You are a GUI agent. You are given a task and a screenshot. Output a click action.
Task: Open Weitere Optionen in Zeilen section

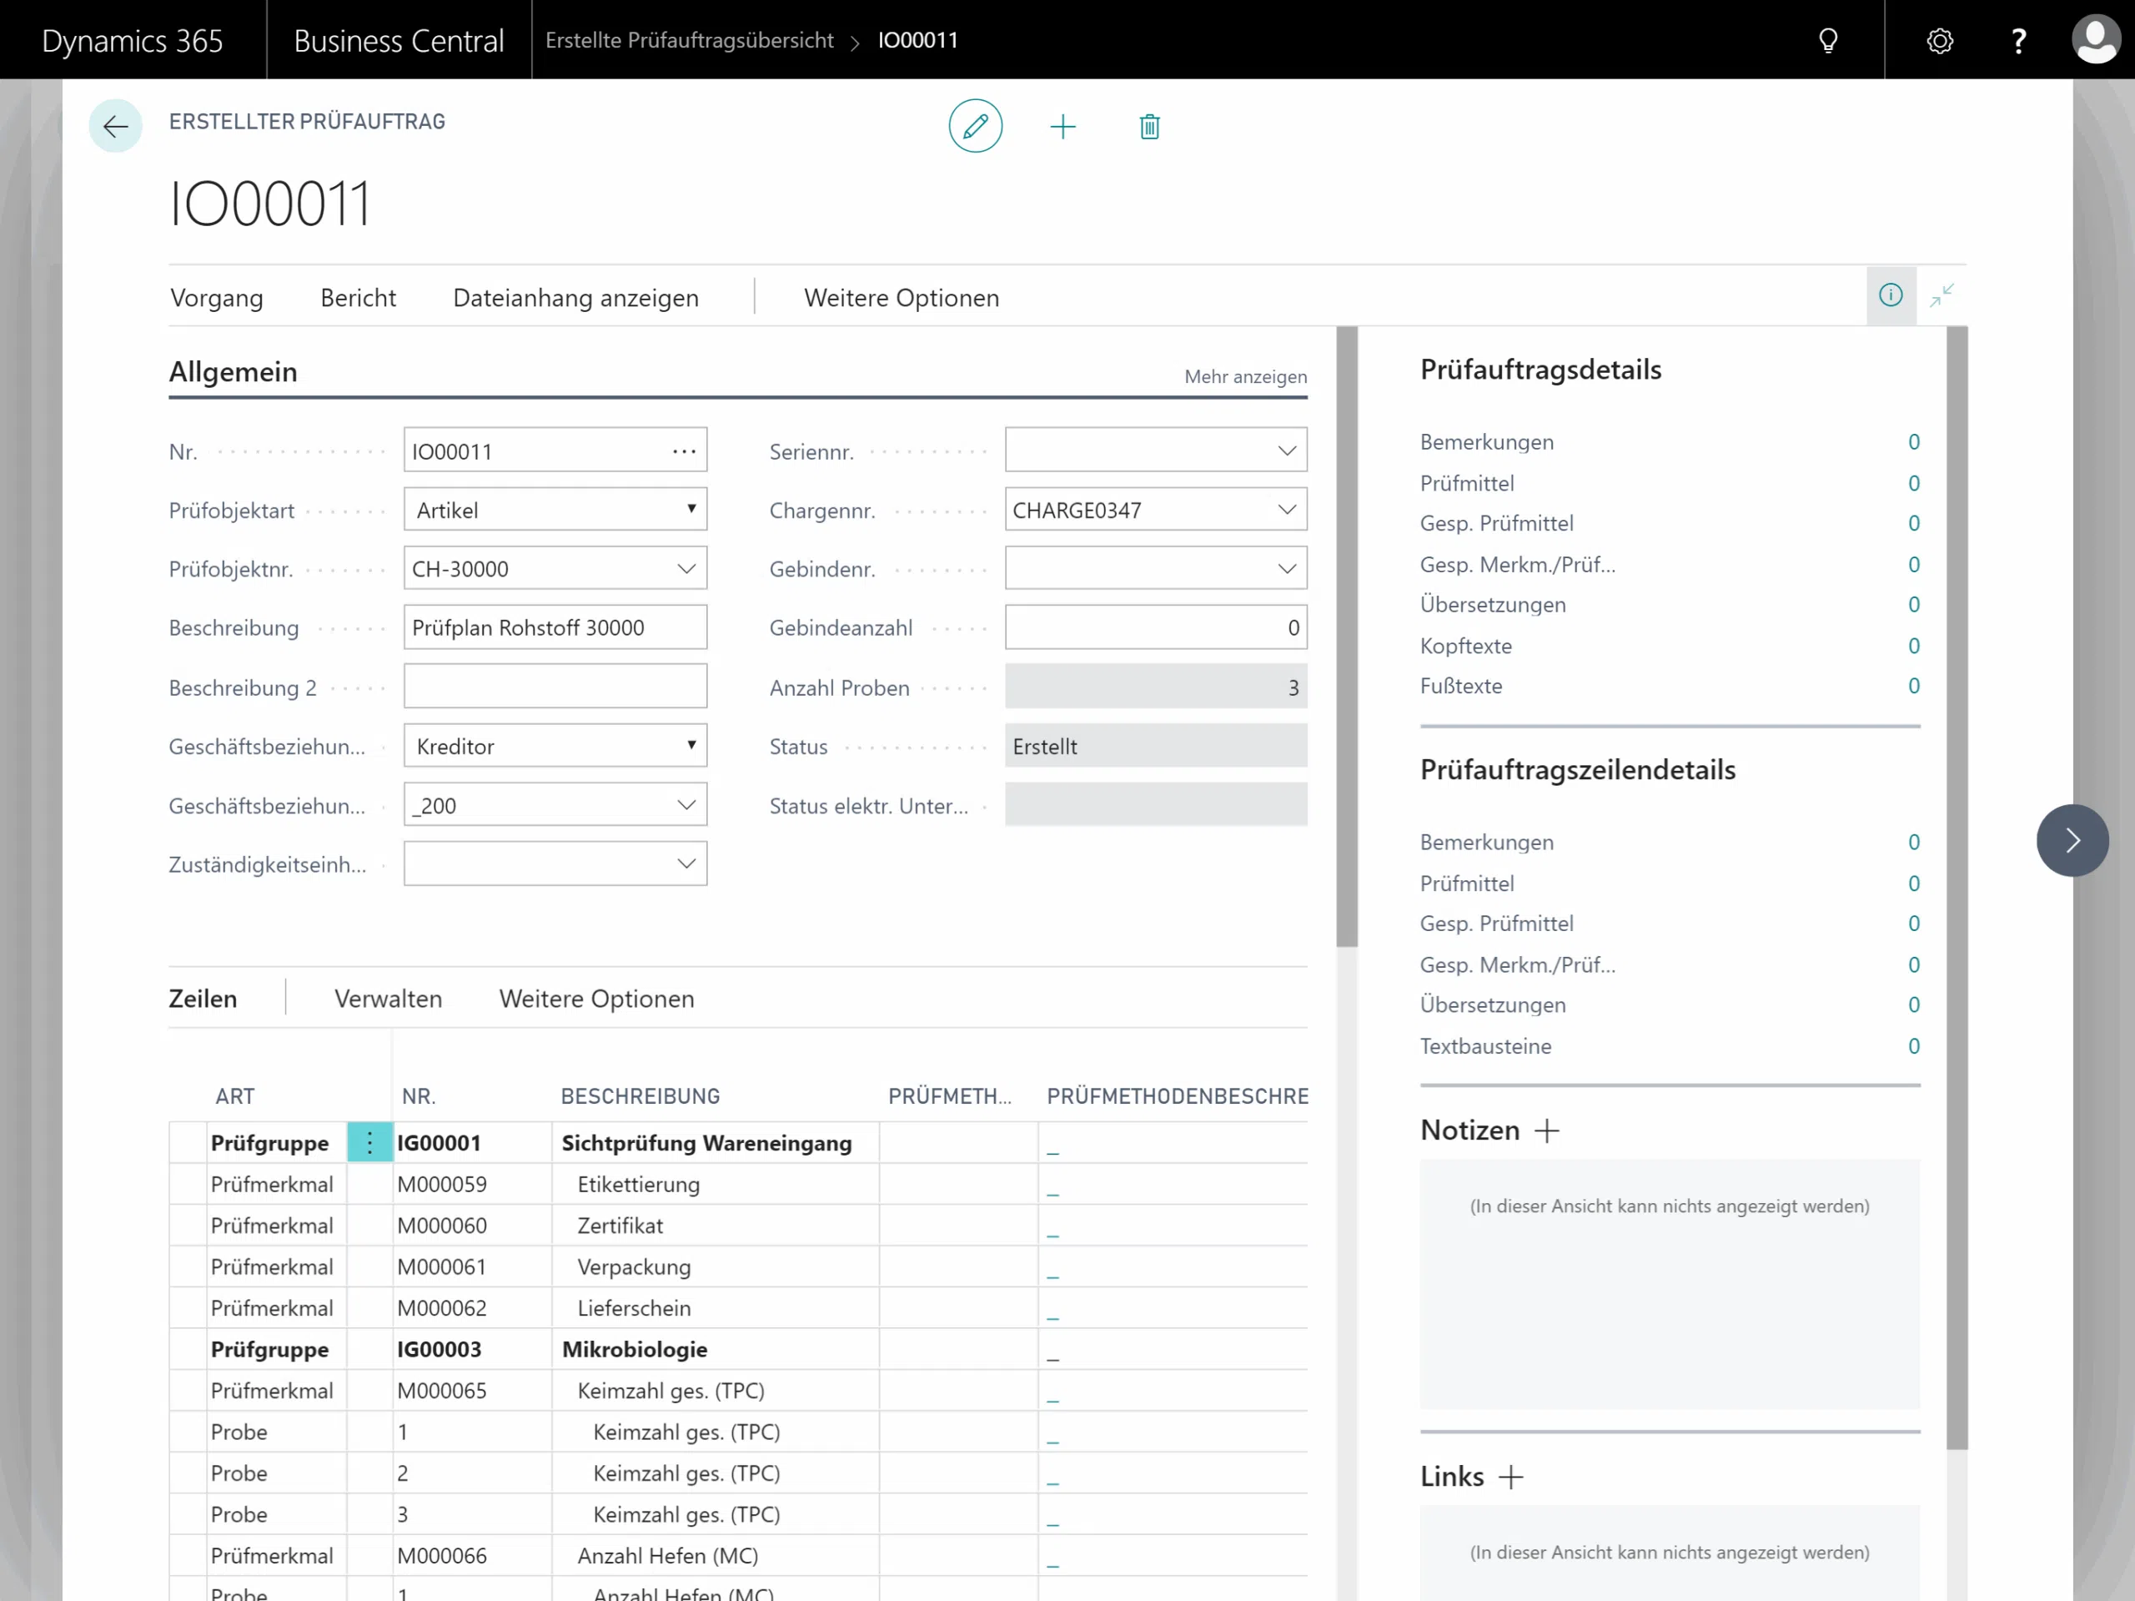coord(596,999)
